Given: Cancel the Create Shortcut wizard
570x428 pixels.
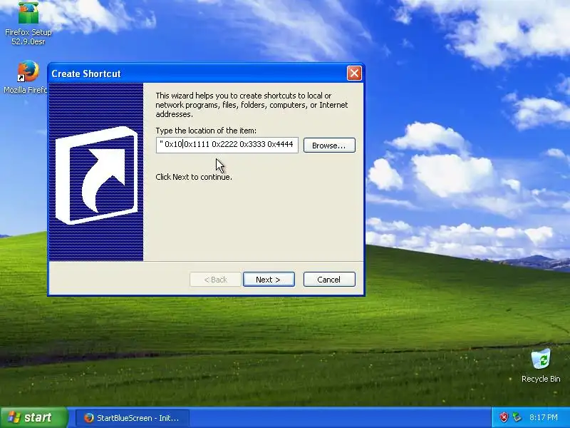Looking at the screenshot, I should point(329,279).
